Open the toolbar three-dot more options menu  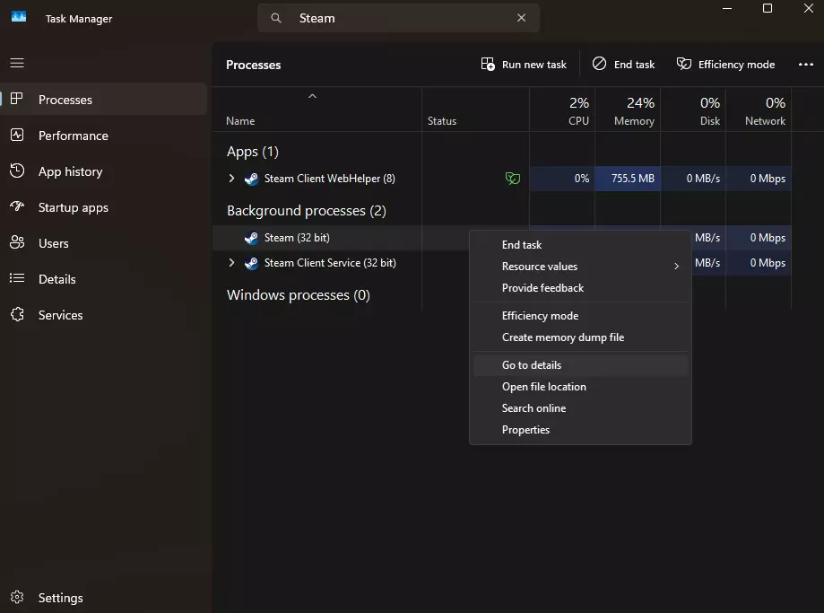click(805, 65)
